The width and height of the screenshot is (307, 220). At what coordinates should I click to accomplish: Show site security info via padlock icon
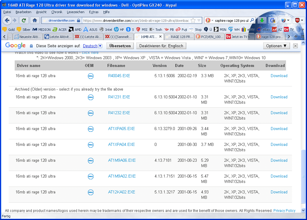(79, 20)
